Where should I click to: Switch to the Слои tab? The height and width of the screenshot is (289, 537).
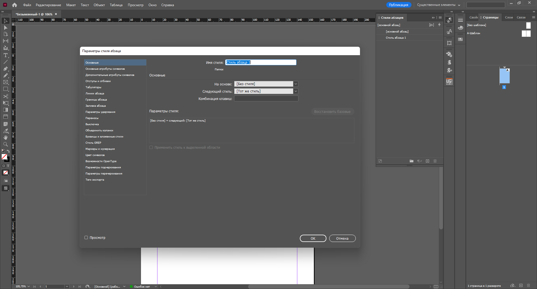pyautogui.click(x=509, y=17)
